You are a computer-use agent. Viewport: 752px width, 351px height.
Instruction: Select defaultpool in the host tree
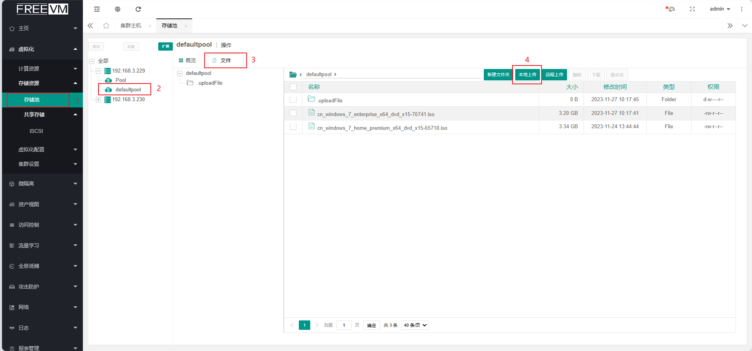coord(128,89)
